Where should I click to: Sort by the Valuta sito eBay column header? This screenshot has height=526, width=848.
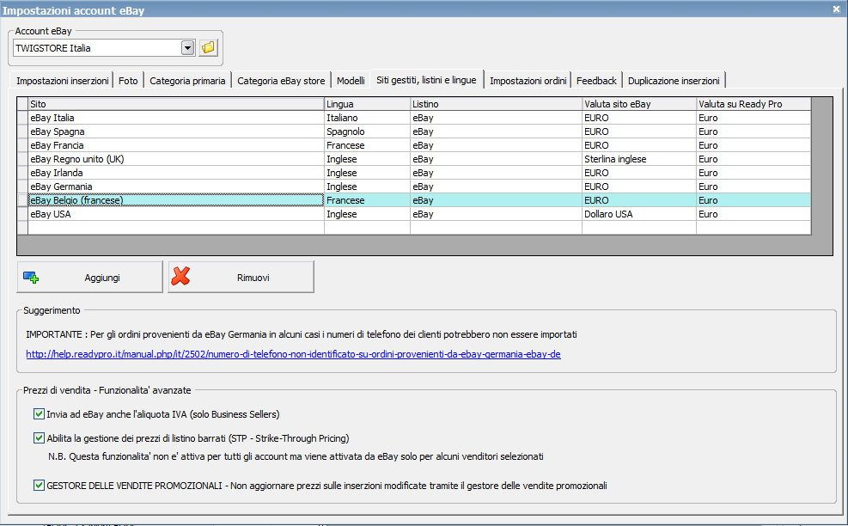click(638, 104)
